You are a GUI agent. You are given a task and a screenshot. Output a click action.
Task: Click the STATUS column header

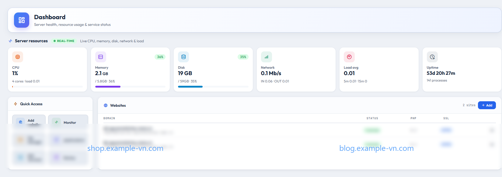[372, 118]
